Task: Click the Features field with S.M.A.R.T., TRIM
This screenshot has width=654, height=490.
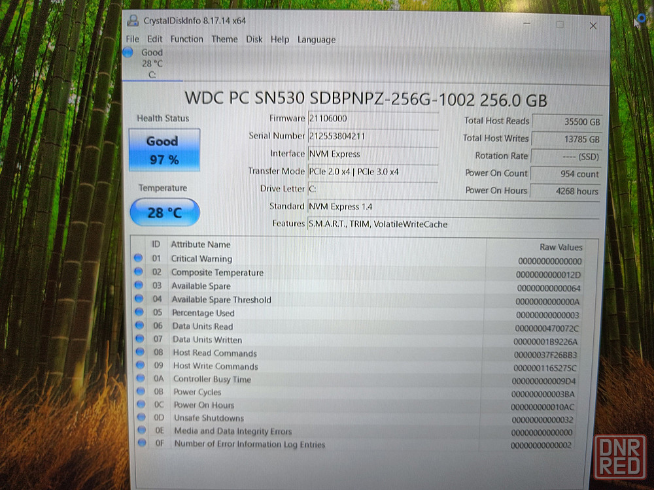Action: [x=453, y=224]
